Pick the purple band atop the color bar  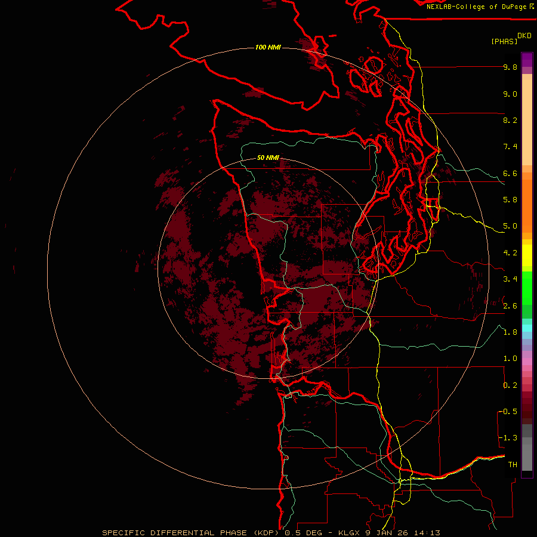click(527, 60)
